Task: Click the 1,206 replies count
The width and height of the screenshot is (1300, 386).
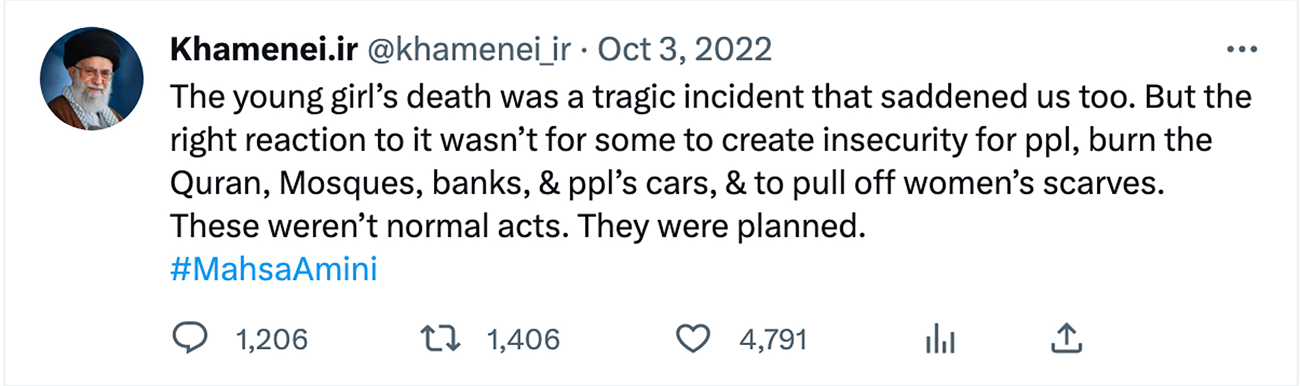Action: [272, 340]
